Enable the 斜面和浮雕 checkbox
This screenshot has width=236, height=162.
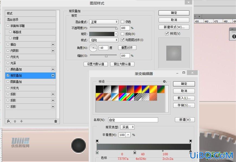click(x=8, y=26)
